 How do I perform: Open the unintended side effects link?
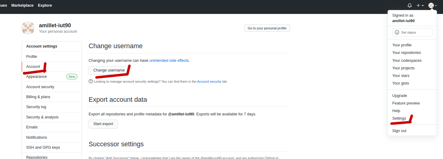(169, 61)
